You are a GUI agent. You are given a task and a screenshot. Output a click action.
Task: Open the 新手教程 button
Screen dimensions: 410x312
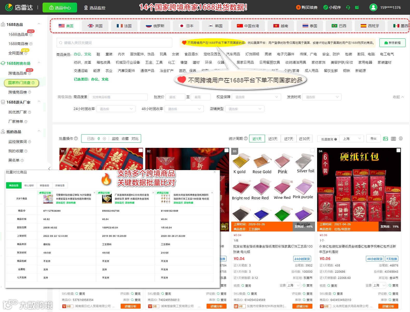tap(392, 43)
